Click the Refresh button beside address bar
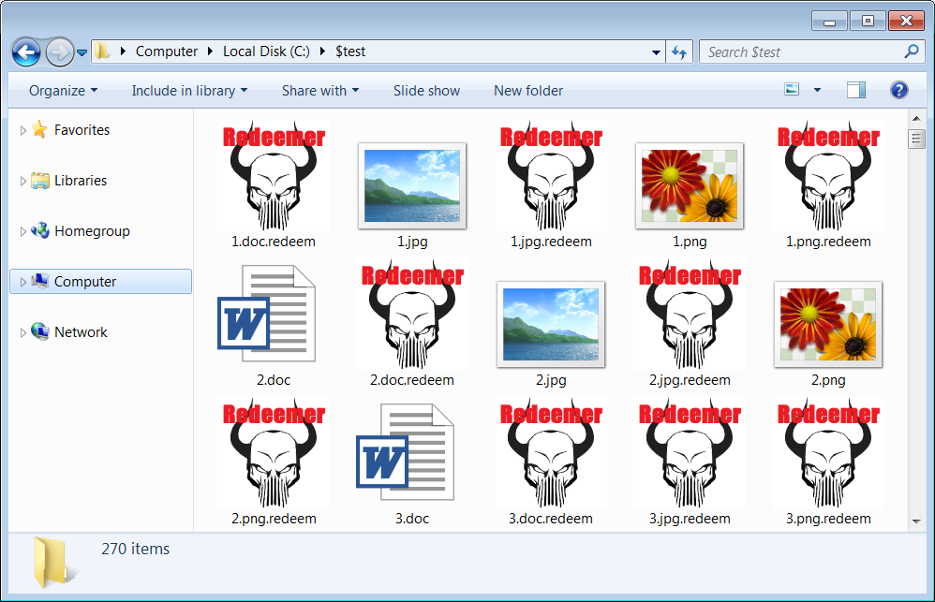 tap(679, 51)
